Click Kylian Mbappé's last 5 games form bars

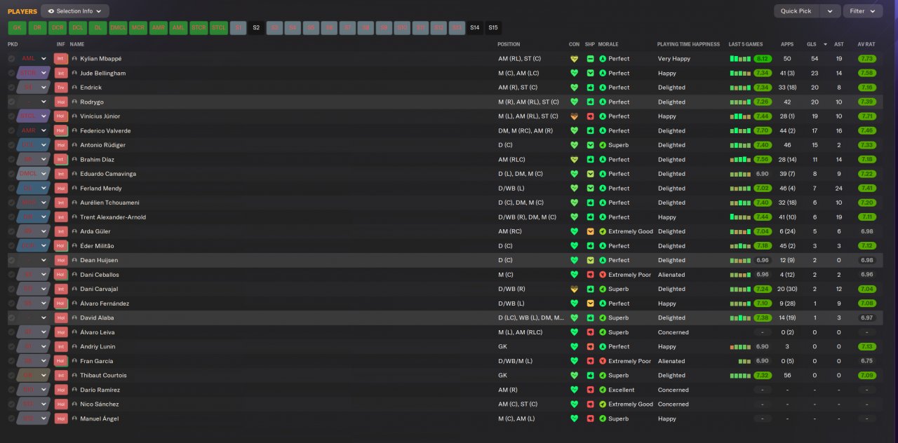740,59
